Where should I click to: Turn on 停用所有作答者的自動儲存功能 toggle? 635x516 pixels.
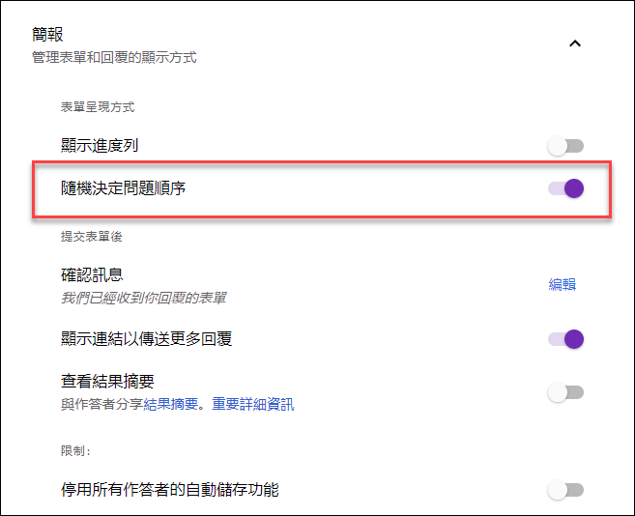(x=565, y=490)
